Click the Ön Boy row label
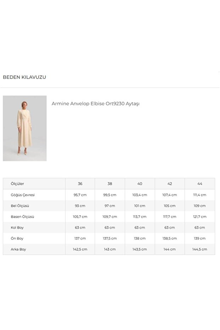Viewport: 220px width, 330px height. [x=17, y=239]
